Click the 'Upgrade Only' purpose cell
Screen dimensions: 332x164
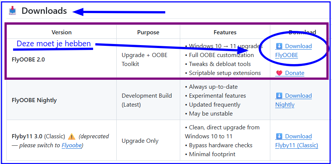(x=140, y=141)
